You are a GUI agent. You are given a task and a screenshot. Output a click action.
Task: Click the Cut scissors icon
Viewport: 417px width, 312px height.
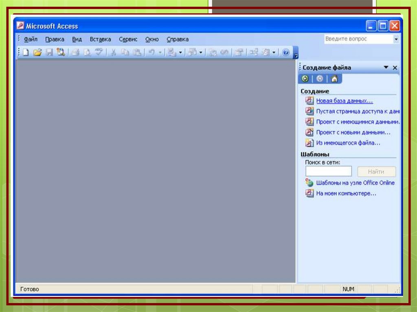click(x=114, y=52)
